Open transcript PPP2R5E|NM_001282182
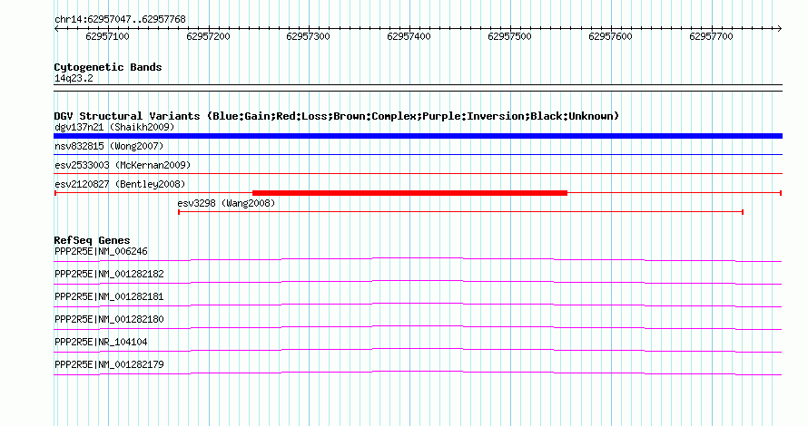This screenshot has width=808, height=426. tap(109, 275)
